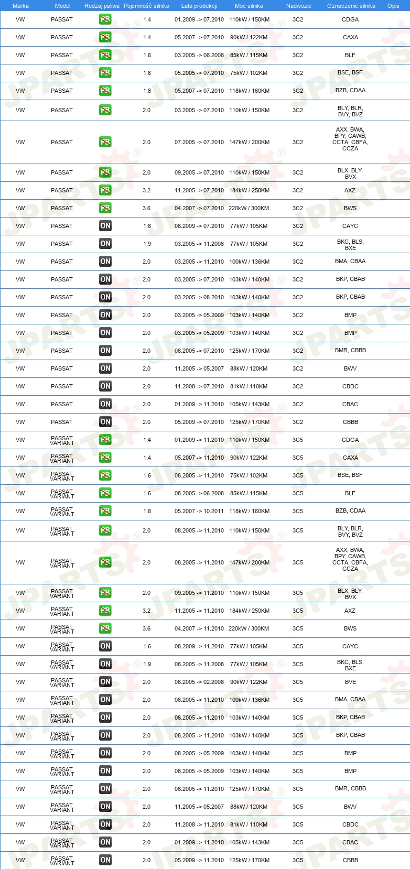
Task: Click the Lata produkcji column header
Action: (x=199, y=6)
